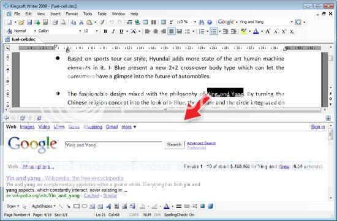Image resolution: width=337 pixels, height=221 pixels.
Task: Pick font color from formatting toolbar
Action: 256,31
